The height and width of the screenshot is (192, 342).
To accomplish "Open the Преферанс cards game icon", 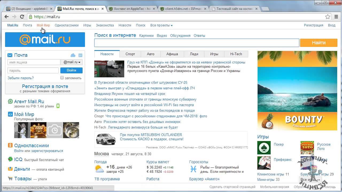I will click(x=264, y=163).
